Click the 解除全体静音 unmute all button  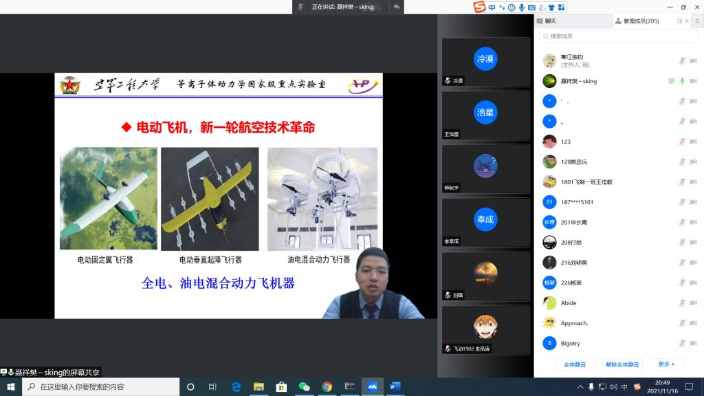click(x=621, y=364)
